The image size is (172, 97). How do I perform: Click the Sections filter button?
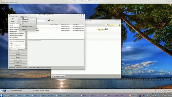point(18,52)
